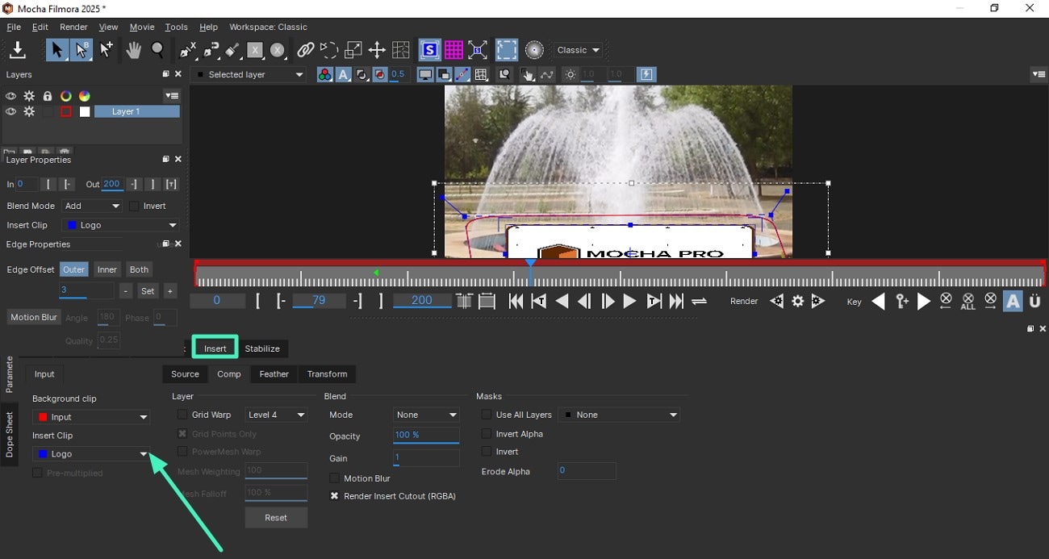Click the Link to Track chain icon
Viewport: 1049px width, 559px height.
(x=305, y=49)
